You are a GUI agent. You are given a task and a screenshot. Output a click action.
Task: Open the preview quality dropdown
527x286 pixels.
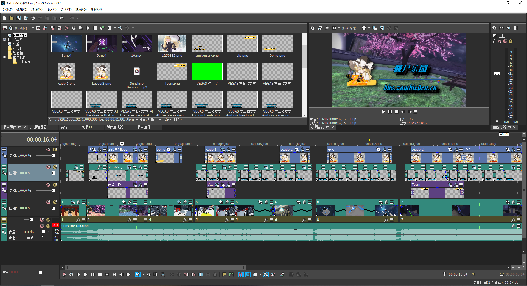click(x=351, y=28)
